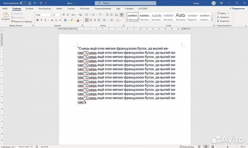Click the web layout view icon
The width and height of the screenshot is (248, 148).
(213, 147)
